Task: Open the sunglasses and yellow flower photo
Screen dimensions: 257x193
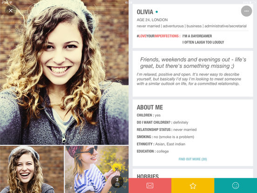Action: pyautogui.click(x=97, y=169)
